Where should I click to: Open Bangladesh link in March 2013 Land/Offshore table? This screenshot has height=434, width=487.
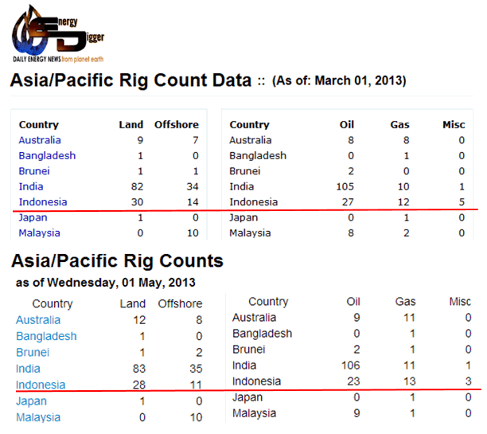[47, 156]
